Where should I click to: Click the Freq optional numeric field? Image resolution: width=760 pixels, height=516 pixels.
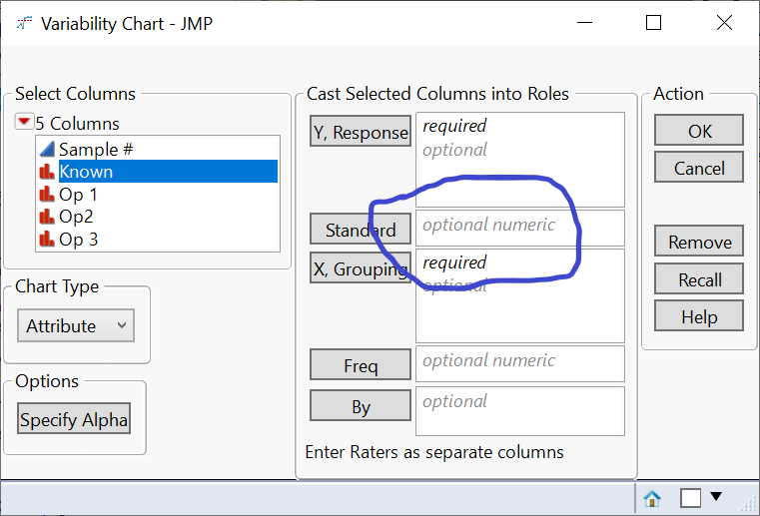pyautogui.click(x=520, y=362)
